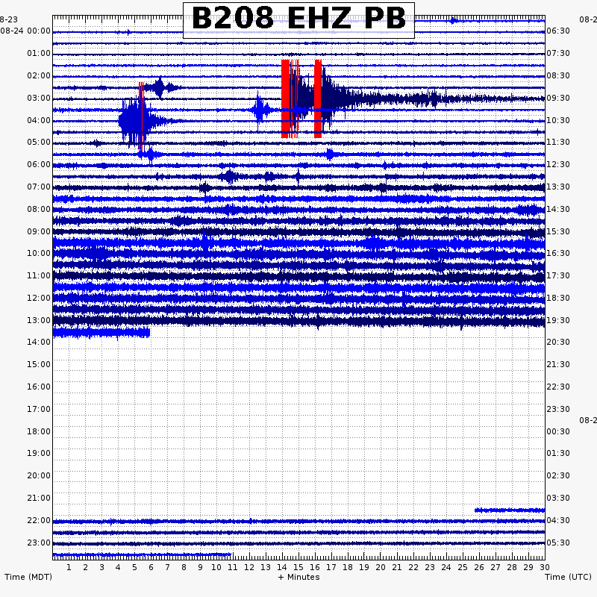Image resolution: width=597 pixels, height=597 pixels.
Task: Click the 19:30 UTC time label
Action: point(558,321)
